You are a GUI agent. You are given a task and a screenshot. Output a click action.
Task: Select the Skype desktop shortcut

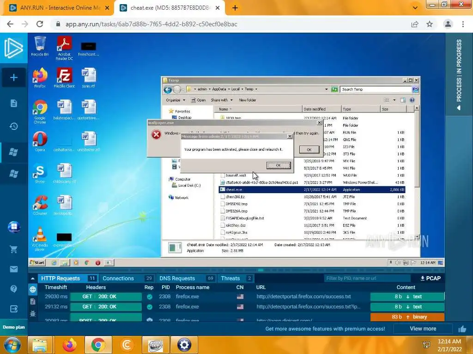pyautogui.click(x=40, y=173)
